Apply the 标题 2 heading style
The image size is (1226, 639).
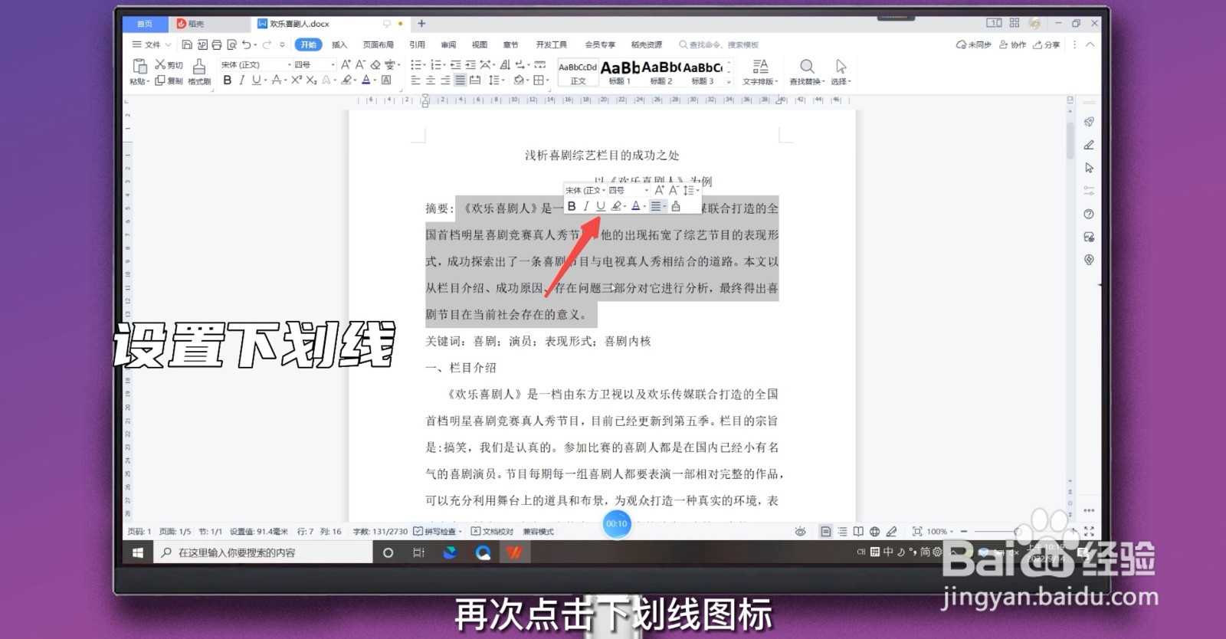(661, 72)
